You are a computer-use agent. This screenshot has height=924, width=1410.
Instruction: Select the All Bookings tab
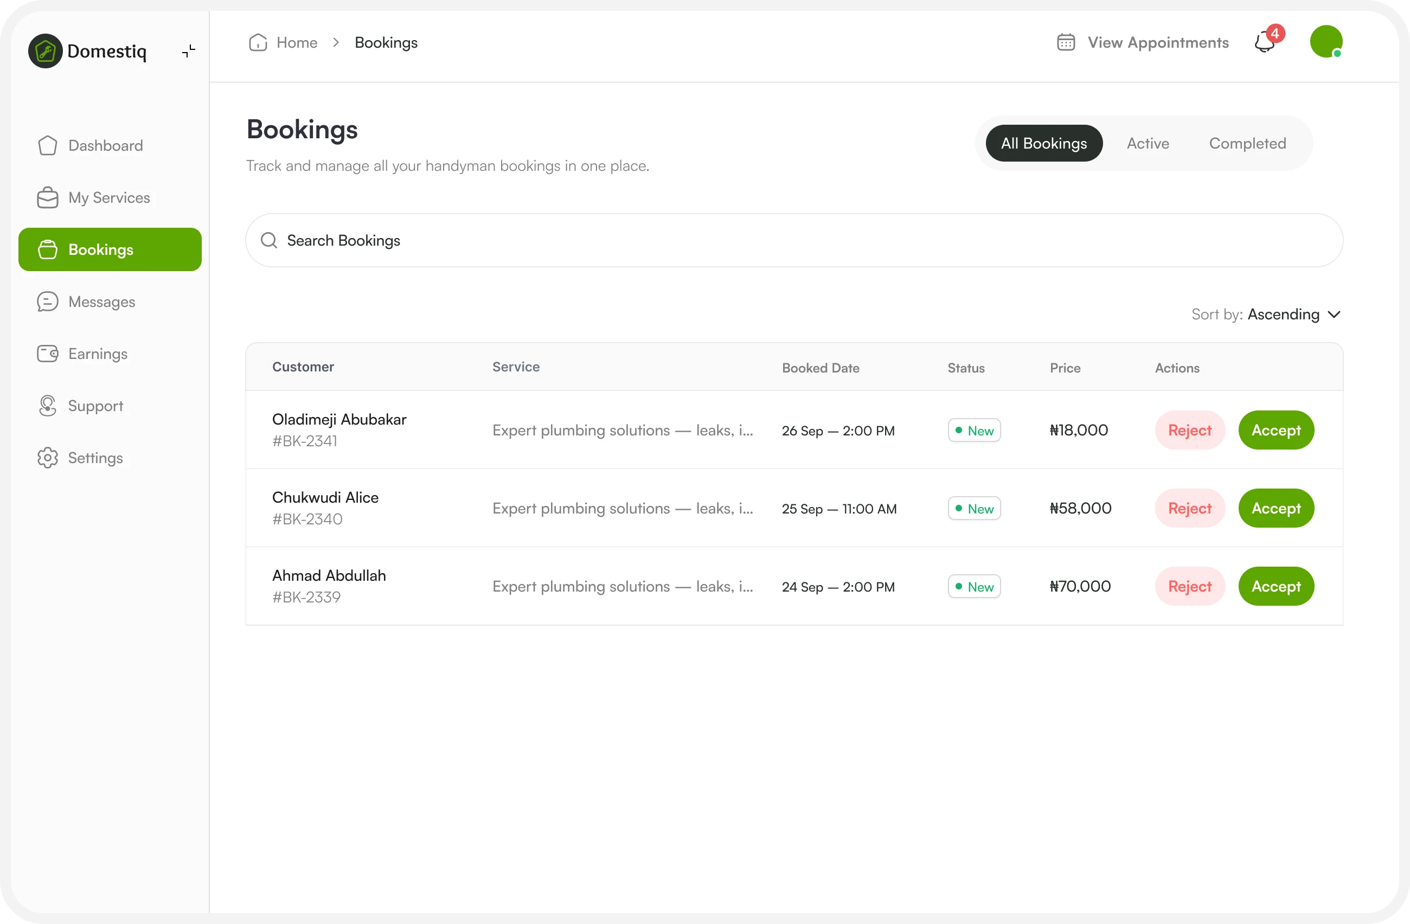tap(1043, 143)
